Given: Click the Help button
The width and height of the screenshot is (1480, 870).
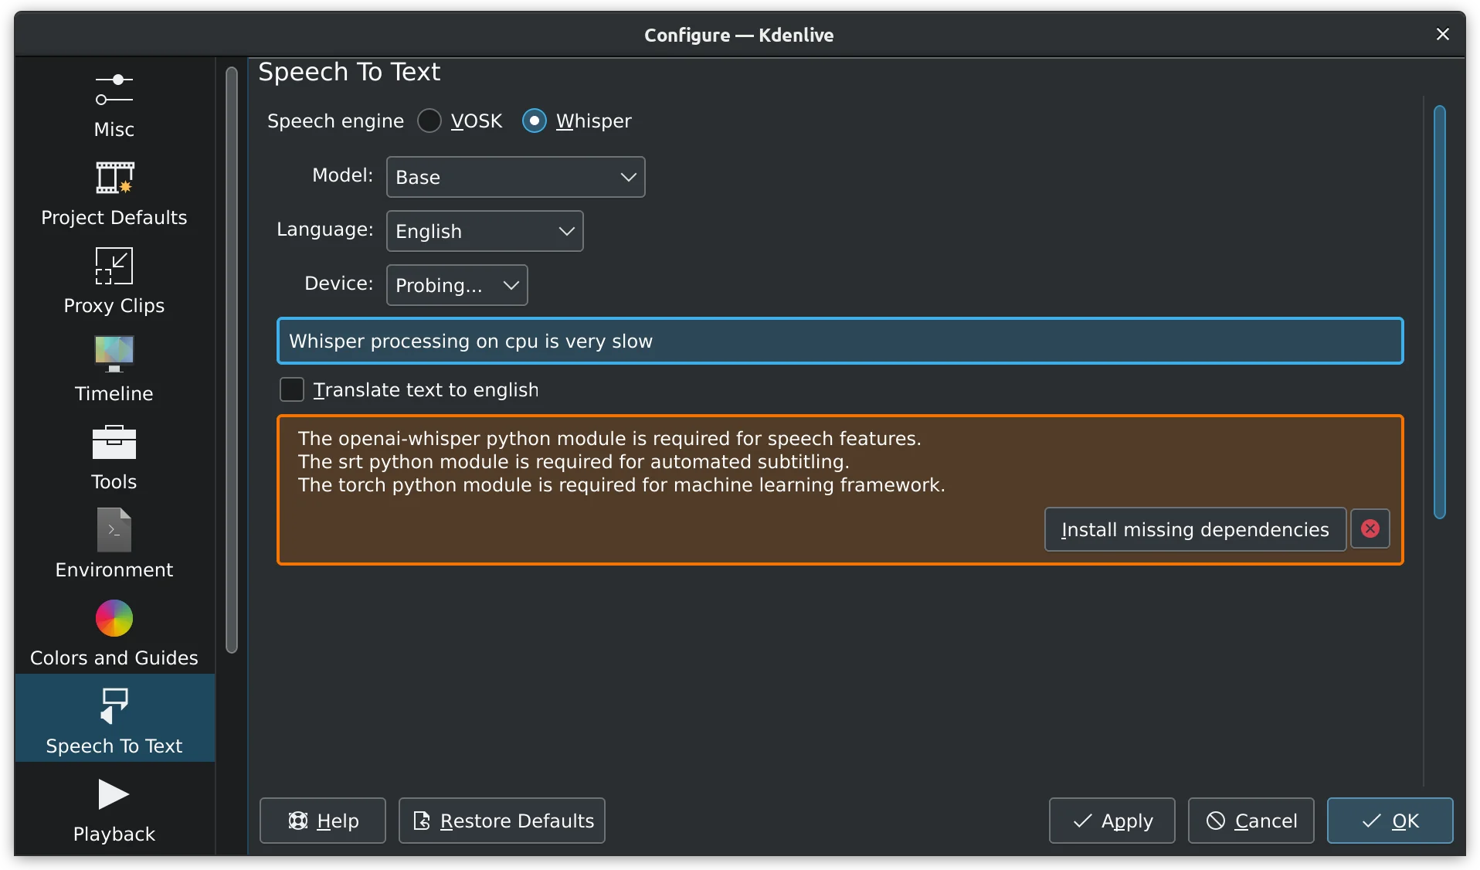Looking at the screenshot, I should (323, 821).
